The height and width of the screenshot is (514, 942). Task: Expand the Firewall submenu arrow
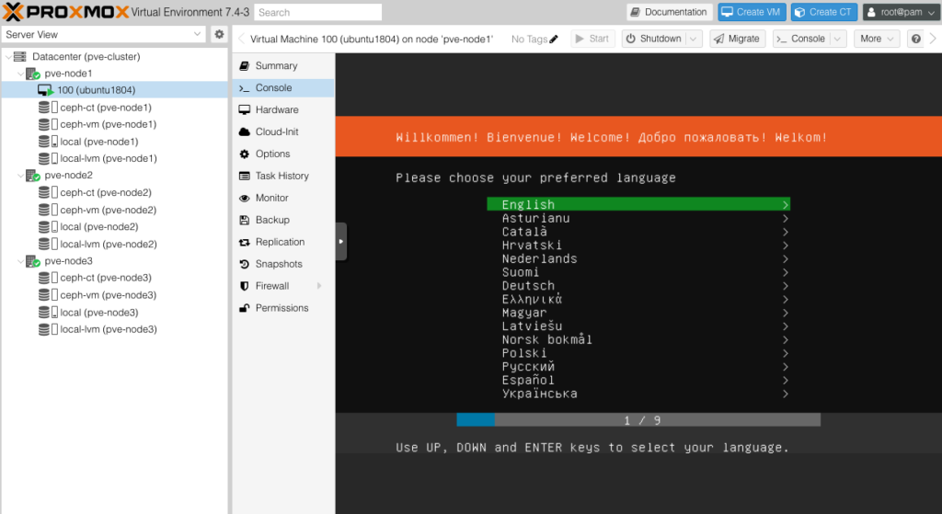[319, 286]
